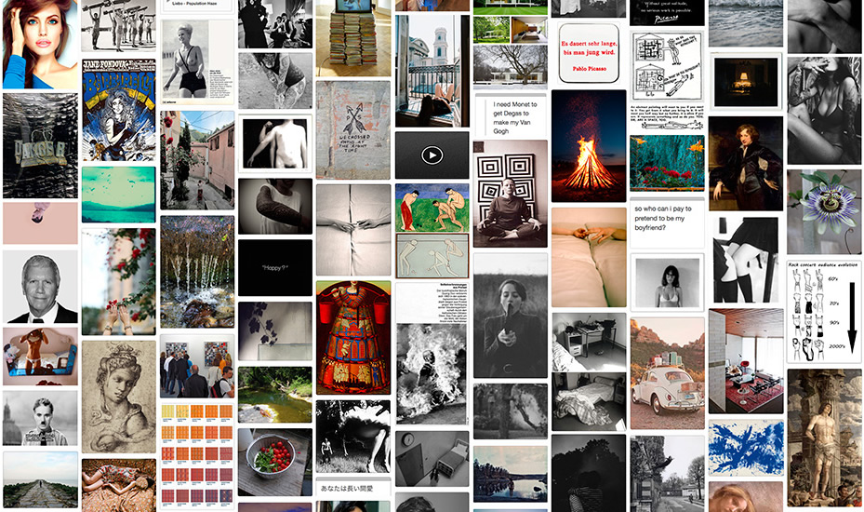Open the unmade bed black-and-white photo
864x512 pixels.
coord(589,401)
